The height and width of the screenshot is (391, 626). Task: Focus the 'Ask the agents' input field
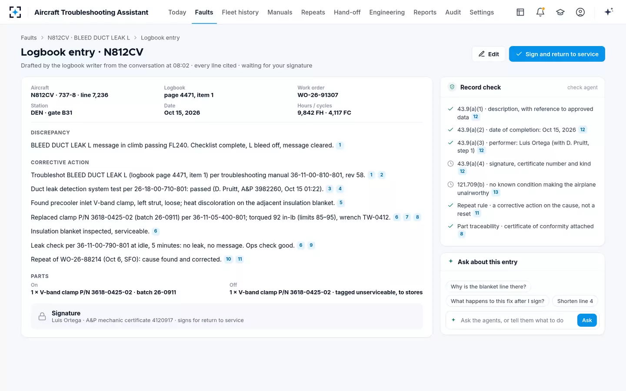pyautogui.click(x=512, y=320)
